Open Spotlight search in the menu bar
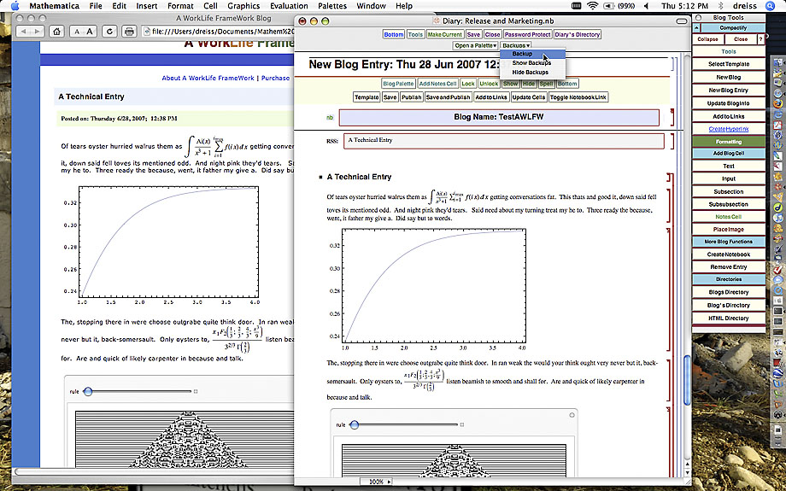The height and width of the screenshot is (491, 786). click(771, 6)
